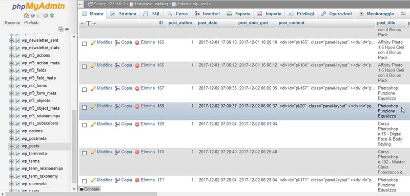Toggle full texts arrows in header

pos(88,23)
